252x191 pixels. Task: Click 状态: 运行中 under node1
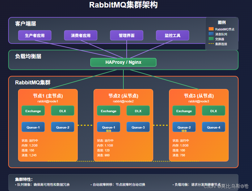(30, 141)
